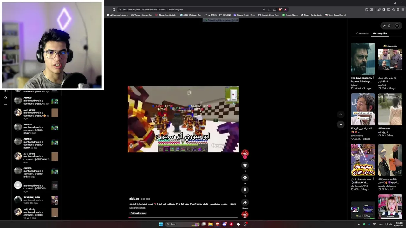
Task: Open junaseries2 recommended video thumbnail
Action: [363, 110]
